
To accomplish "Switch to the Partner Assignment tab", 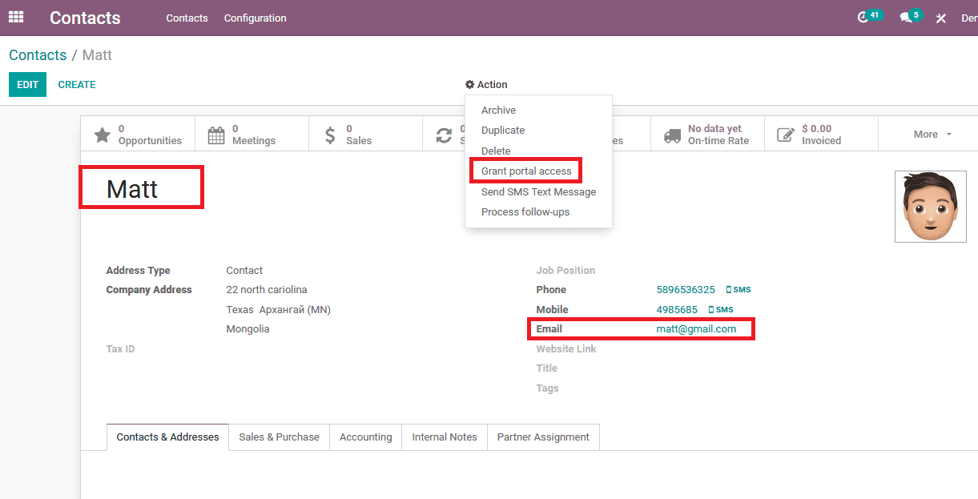I will coord(543,437).
